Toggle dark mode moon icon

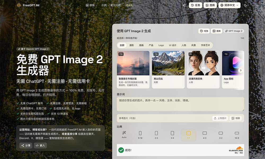pyautogui.click(x=245, y=5)
